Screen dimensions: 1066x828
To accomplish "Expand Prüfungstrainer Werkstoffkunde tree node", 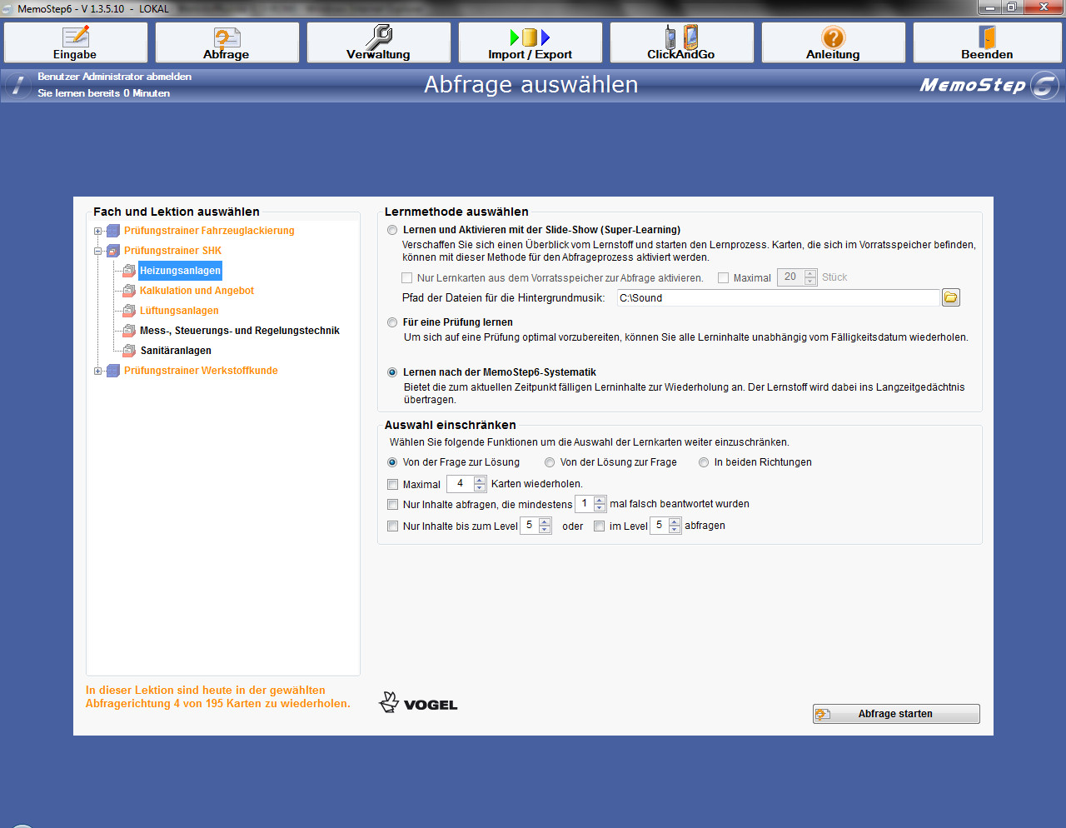I will click(x=98, y=372).
